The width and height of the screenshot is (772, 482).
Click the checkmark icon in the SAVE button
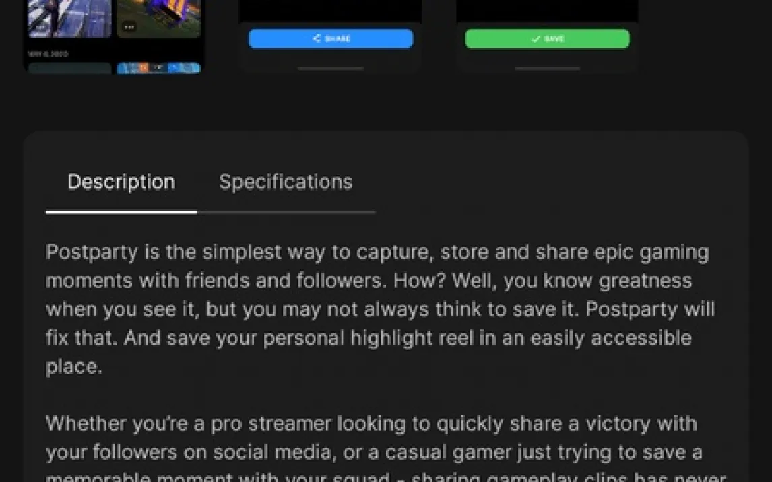536,39
